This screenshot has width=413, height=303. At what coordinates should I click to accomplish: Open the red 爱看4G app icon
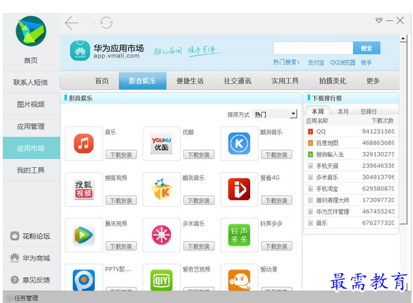tap(239, 189)
